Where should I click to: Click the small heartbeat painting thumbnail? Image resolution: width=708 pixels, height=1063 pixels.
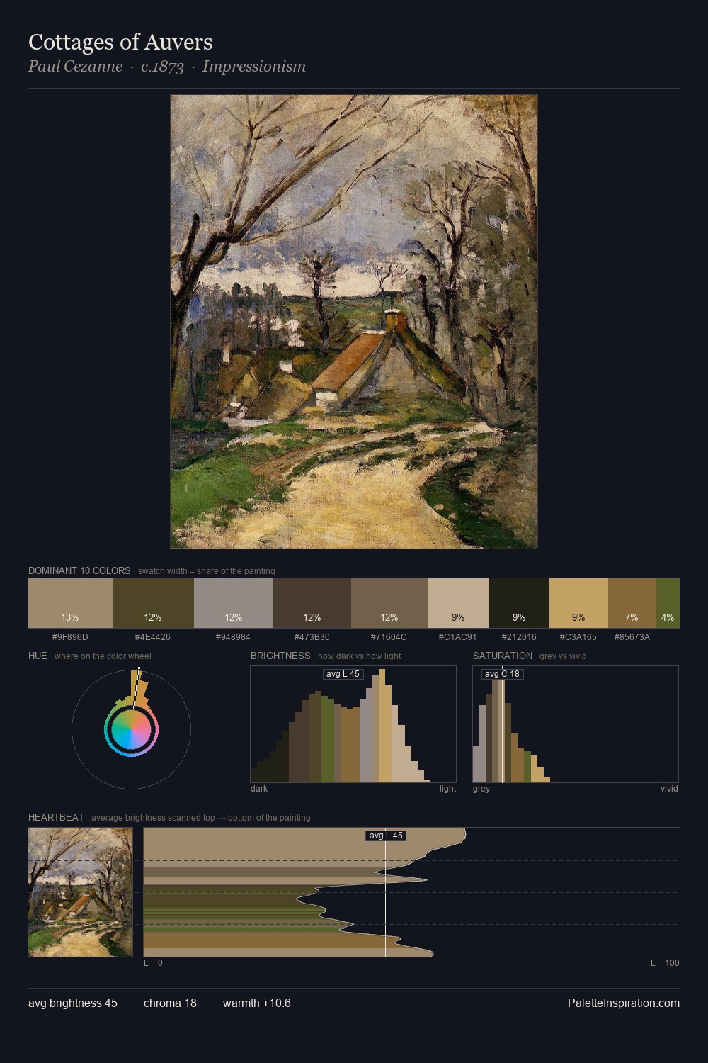(81, 892)
